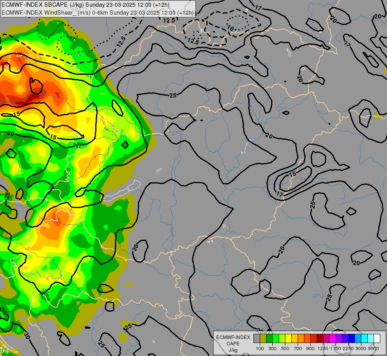Click the ECMWF-INDEX text in the legend box
The height and width of the screenshot is (356, 387).
click(x=233, y=337)
